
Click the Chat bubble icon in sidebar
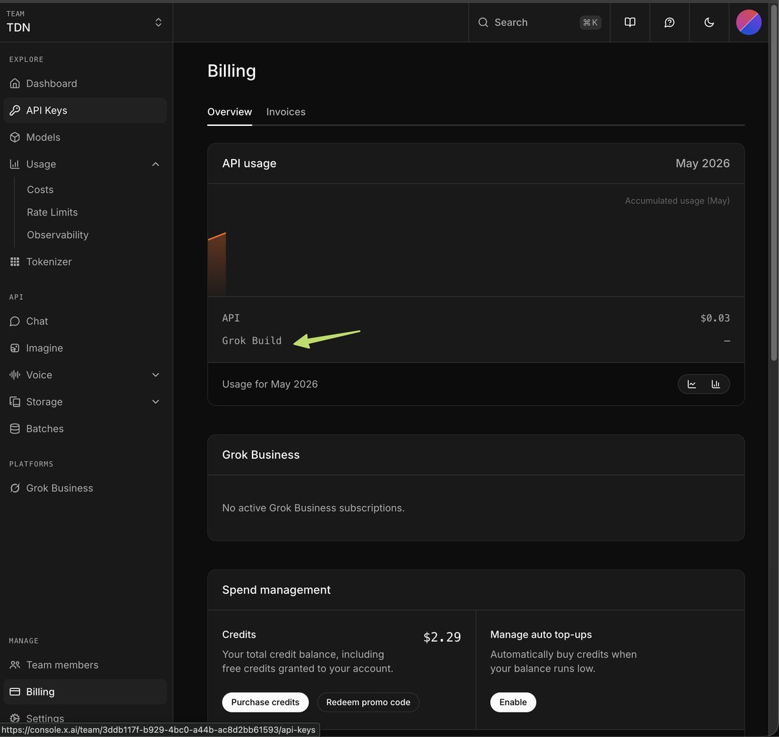tap(15, 321)
